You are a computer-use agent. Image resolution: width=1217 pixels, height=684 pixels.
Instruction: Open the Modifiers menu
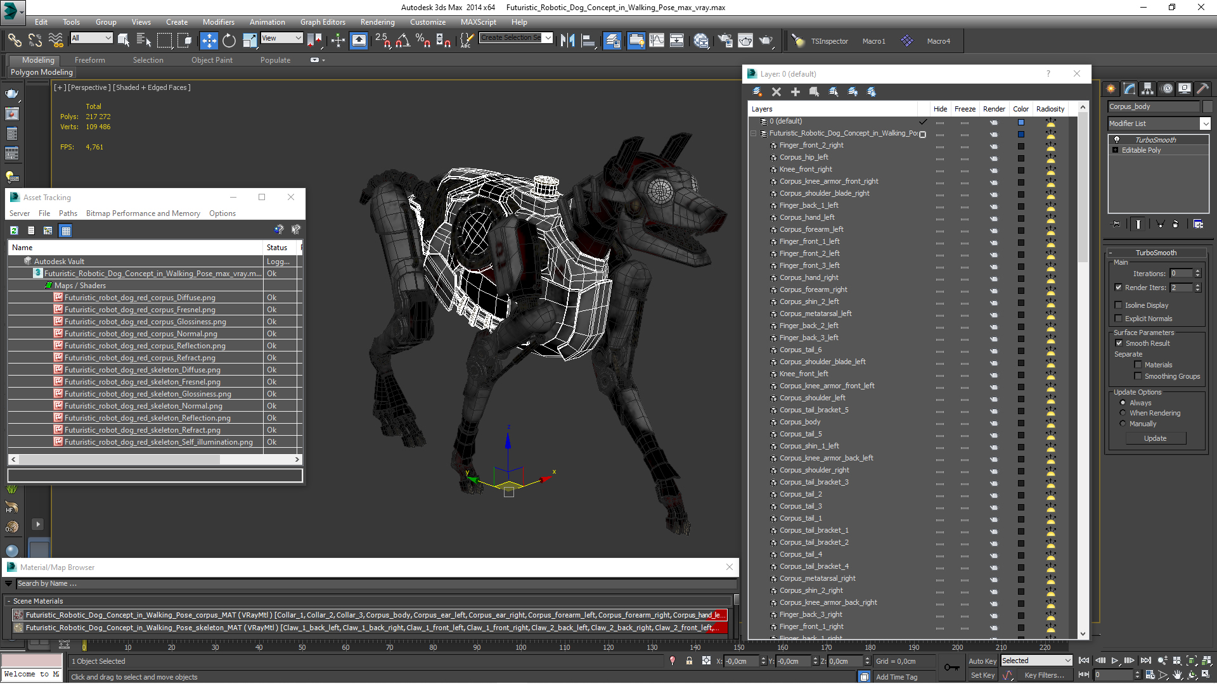tap(218, 22)
